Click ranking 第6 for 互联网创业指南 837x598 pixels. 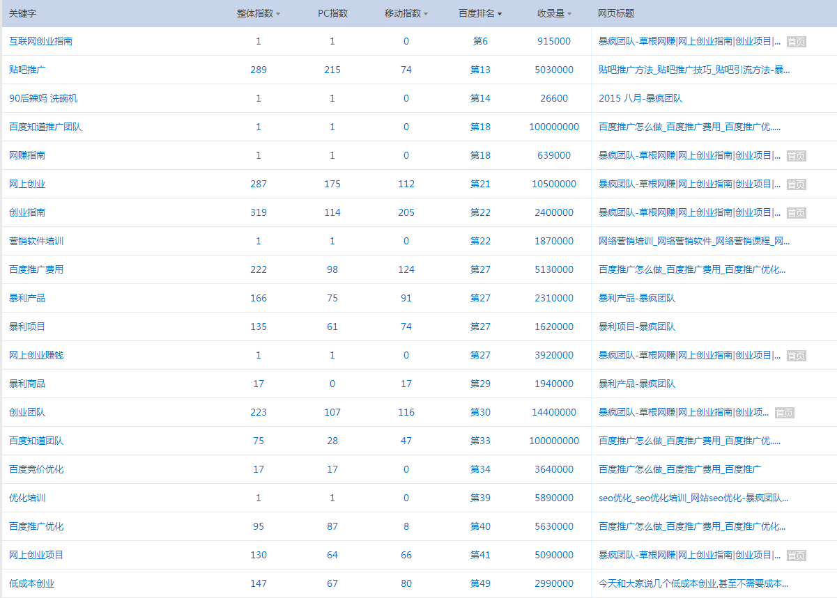[480, 41]
